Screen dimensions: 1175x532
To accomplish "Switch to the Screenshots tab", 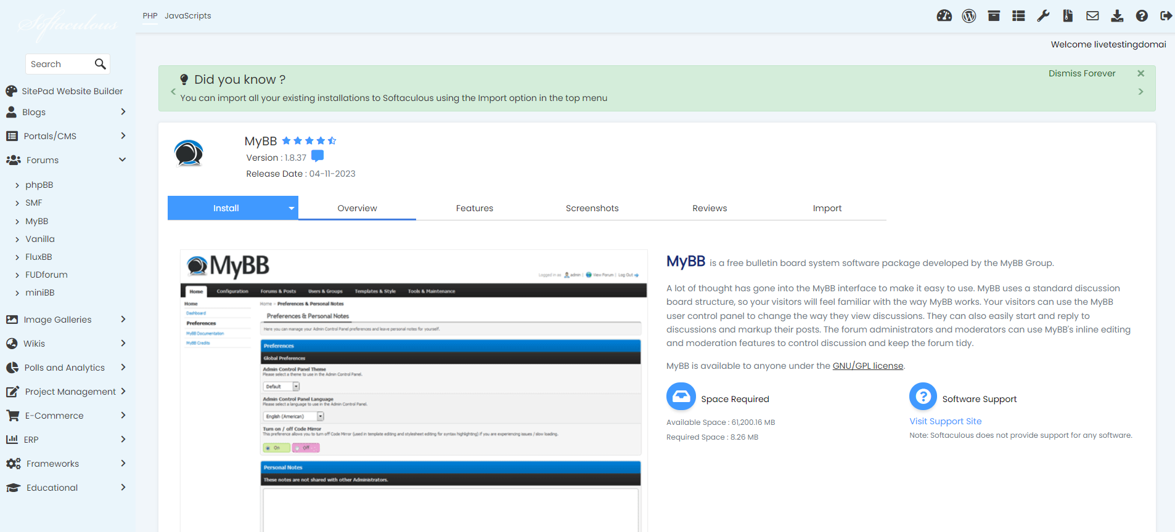I will tap(592, 208).
